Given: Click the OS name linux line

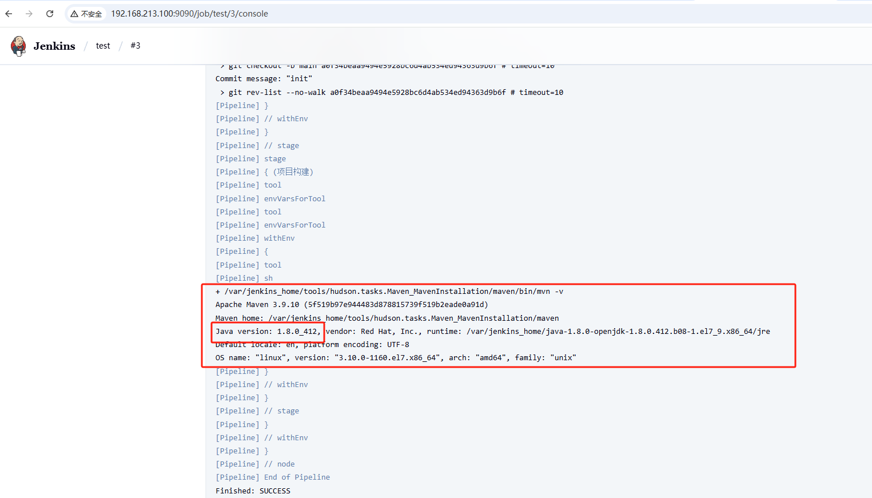Looking at the screenshot, I should coord(396,358).
